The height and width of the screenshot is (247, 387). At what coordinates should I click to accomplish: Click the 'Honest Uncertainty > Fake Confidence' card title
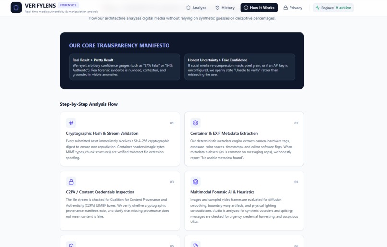[218, 60]
